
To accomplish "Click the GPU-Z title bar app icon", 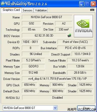I will pos(3,4).
